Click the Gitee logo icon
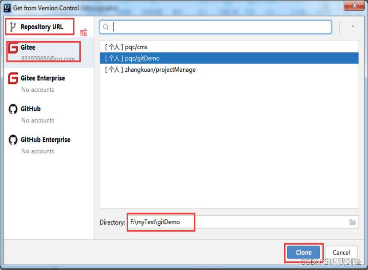 click(x=13, y=48)
